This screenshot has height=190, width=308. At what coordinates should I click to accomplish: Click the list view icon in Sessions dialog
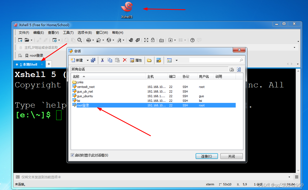(x=169, y=60)
